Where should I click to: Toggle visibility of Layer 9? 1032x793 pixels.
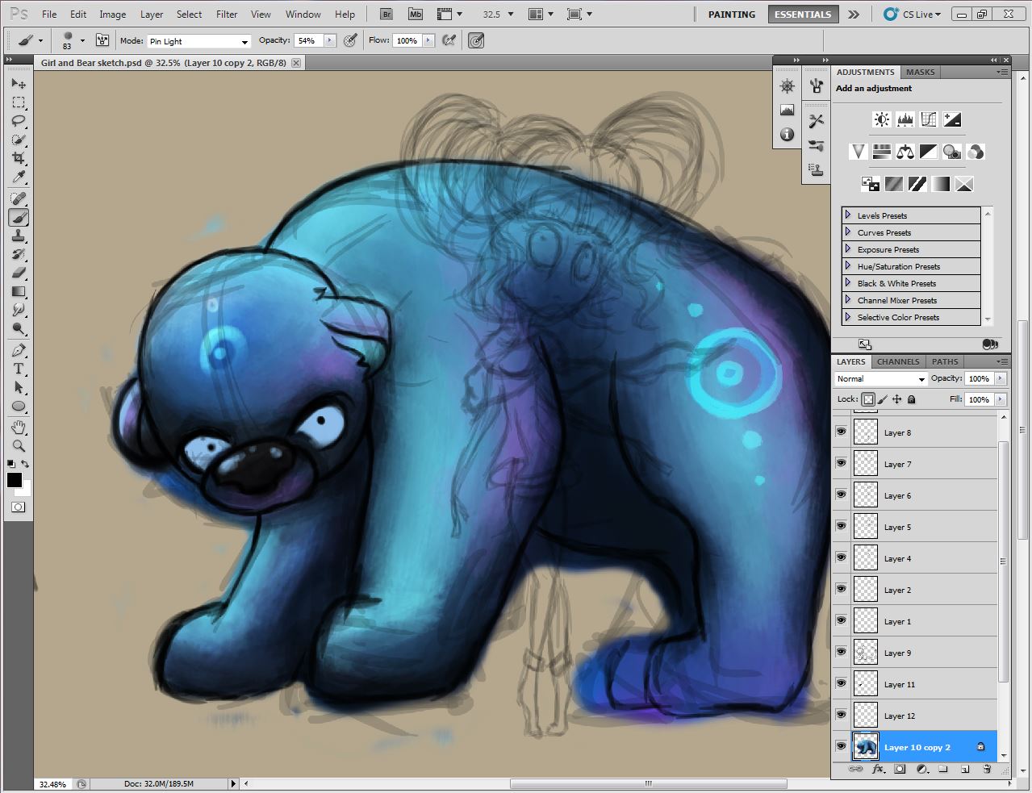[x=841, y=653]
